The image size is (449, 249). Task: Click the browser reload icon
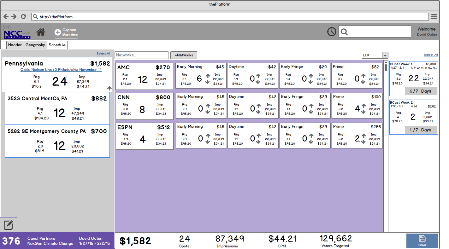point(23,17)
